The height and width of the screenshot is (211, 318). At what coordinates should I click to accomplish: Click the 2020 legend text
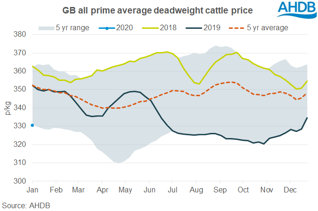[x=123, y=28]
